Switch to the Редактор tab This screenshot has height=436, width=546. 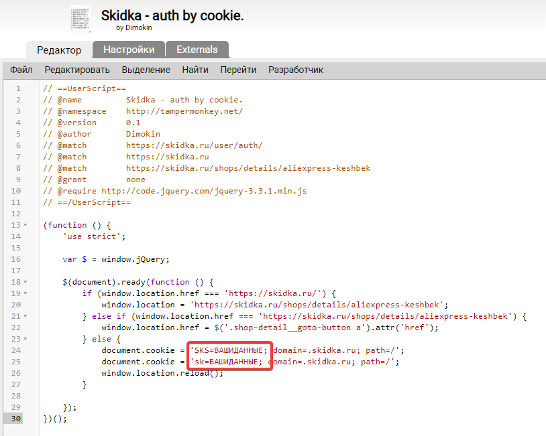59,50
